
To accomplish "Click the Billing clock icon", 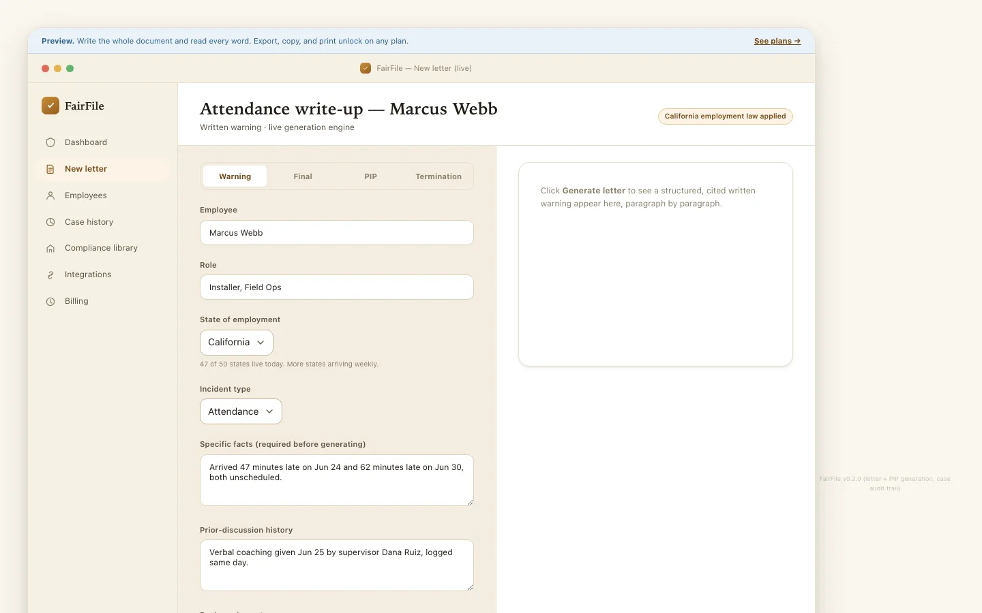I will (x=50, y=302).
